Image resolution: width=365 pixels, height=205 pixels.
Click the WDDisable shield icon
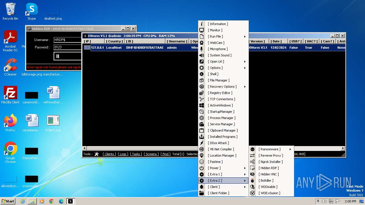tap(252, 187)
